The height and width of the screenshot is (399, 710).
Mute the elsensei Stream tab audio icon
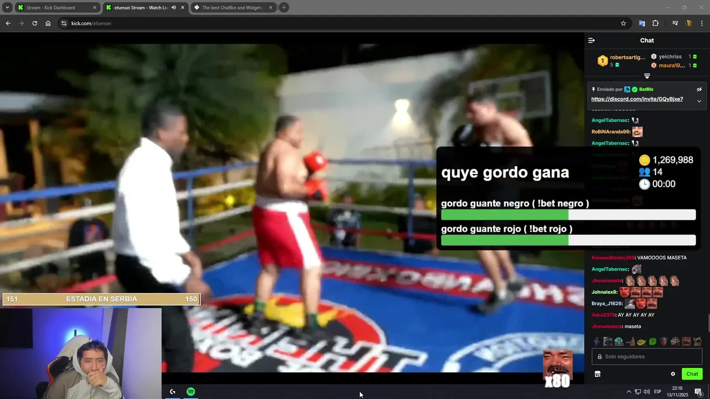point(174,8)
